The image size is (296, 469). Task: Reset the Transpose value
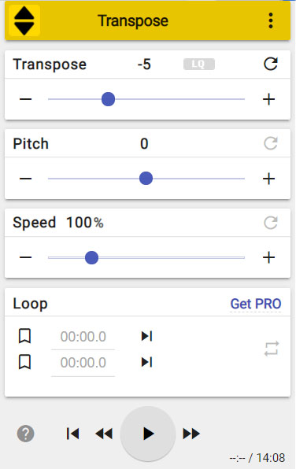pyautogui.click(x=271, y=64)
